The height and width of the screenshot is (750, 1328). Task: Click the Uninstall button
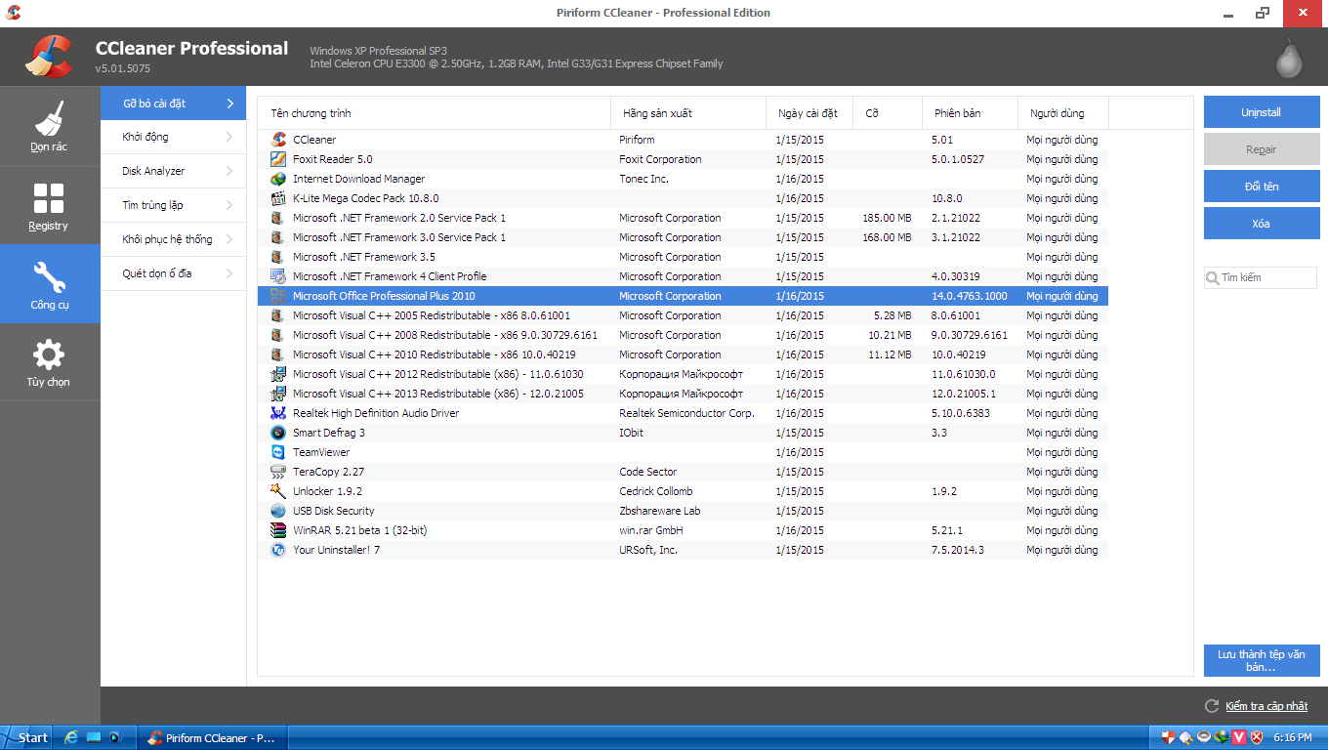pyautogui.click(x=1262, y=112)
